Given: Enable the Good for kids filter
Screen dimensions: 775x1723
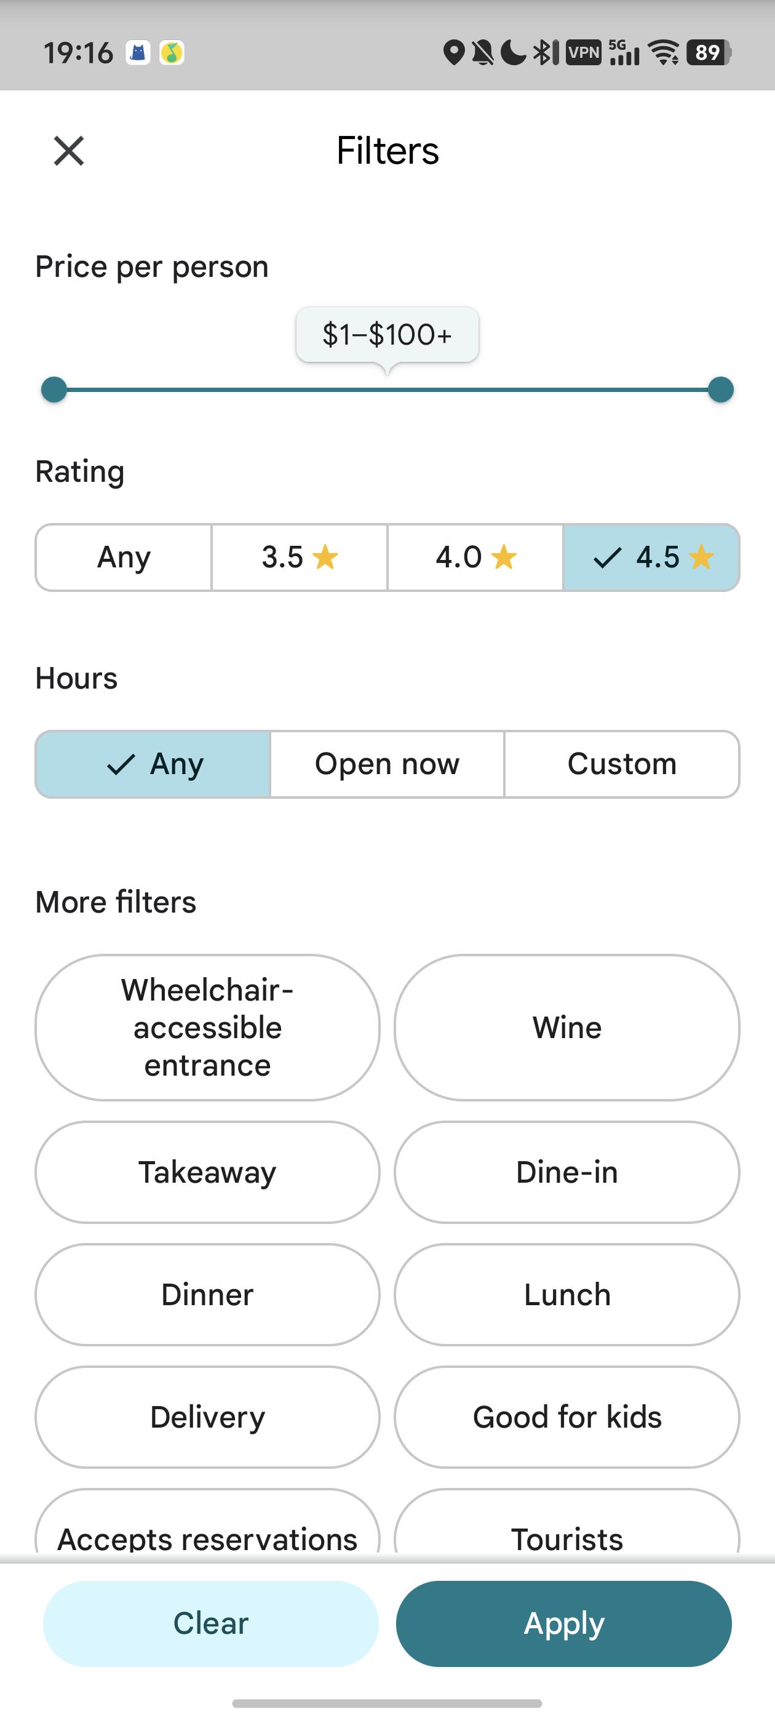Looking at the screenshot, I should [567, 1417].
